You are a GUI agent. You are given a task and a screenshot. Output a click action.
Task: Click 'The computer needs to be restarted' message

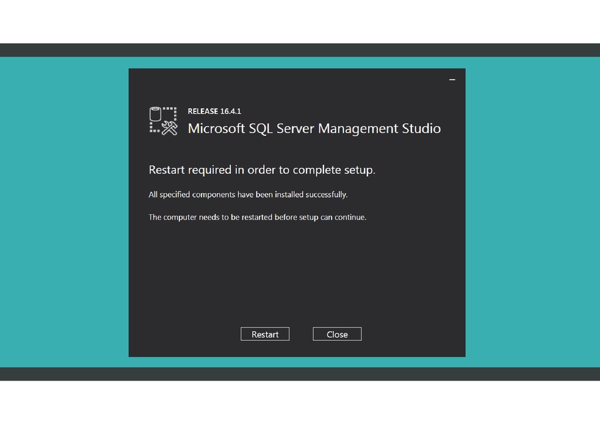click(257, 217)
